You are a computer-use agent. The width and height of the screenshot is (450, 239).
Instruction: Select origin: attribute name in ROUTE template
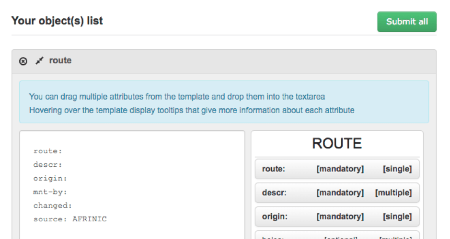tap(275, 216)
